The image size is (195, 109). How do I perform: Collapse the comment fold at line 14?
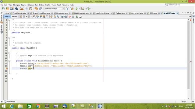pos(9,53)
